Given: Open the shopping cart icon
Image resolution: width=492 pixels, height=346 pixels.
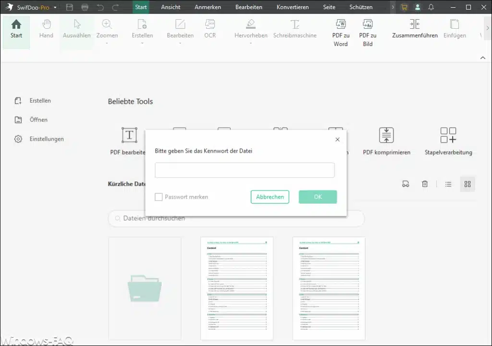Looking at the screenshot, I should point(404,7).
